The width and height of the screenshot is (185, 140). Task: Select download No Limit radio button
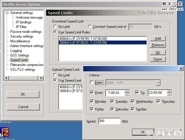tap(55, 26)
